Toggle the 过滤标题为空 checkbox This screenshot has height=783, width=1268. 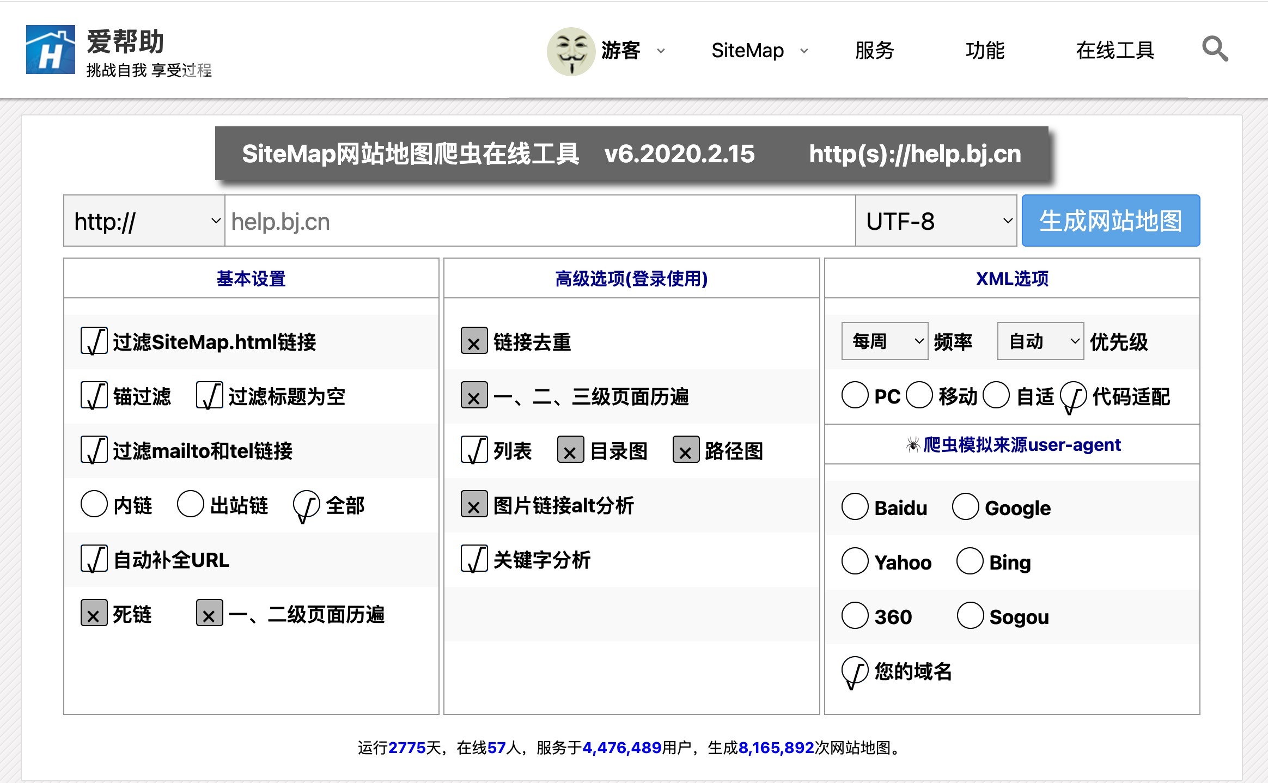[x=209, y=396]
